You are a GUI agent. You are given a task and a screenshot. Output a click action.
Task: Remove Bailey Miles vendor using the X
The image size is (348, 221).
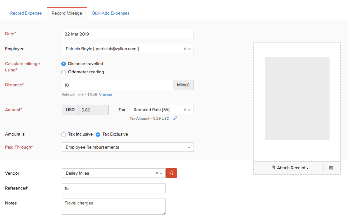coord(157,173)
